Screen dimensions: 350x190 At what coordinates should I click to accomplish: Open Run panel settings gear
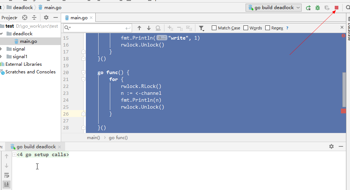(x=331, y=146)
